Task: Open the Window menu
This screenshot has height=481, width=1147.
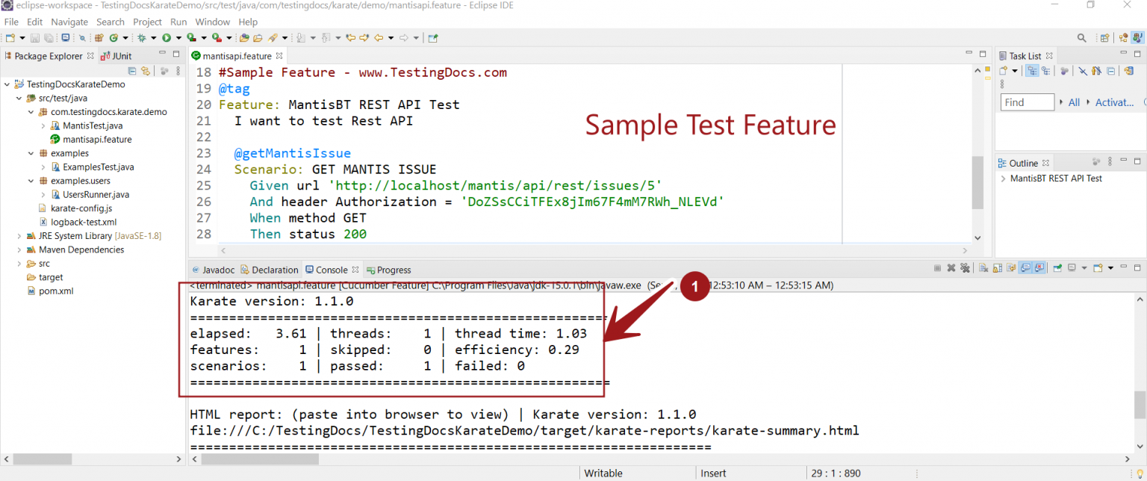Action: (212, 22)
